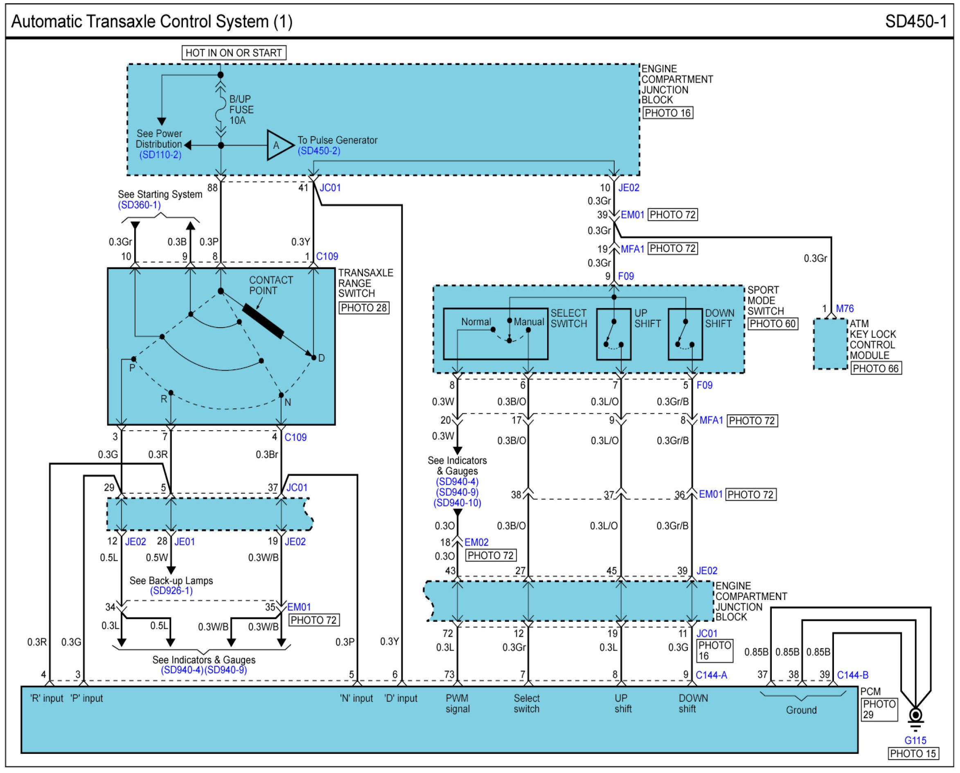960x773 pixels.
Task: Click the SD360-1 starting system link
Action: coord(139,205)
